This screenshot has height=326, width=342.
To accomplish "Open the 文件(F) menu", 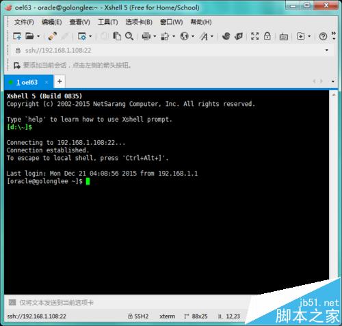I will click(24, 22).
